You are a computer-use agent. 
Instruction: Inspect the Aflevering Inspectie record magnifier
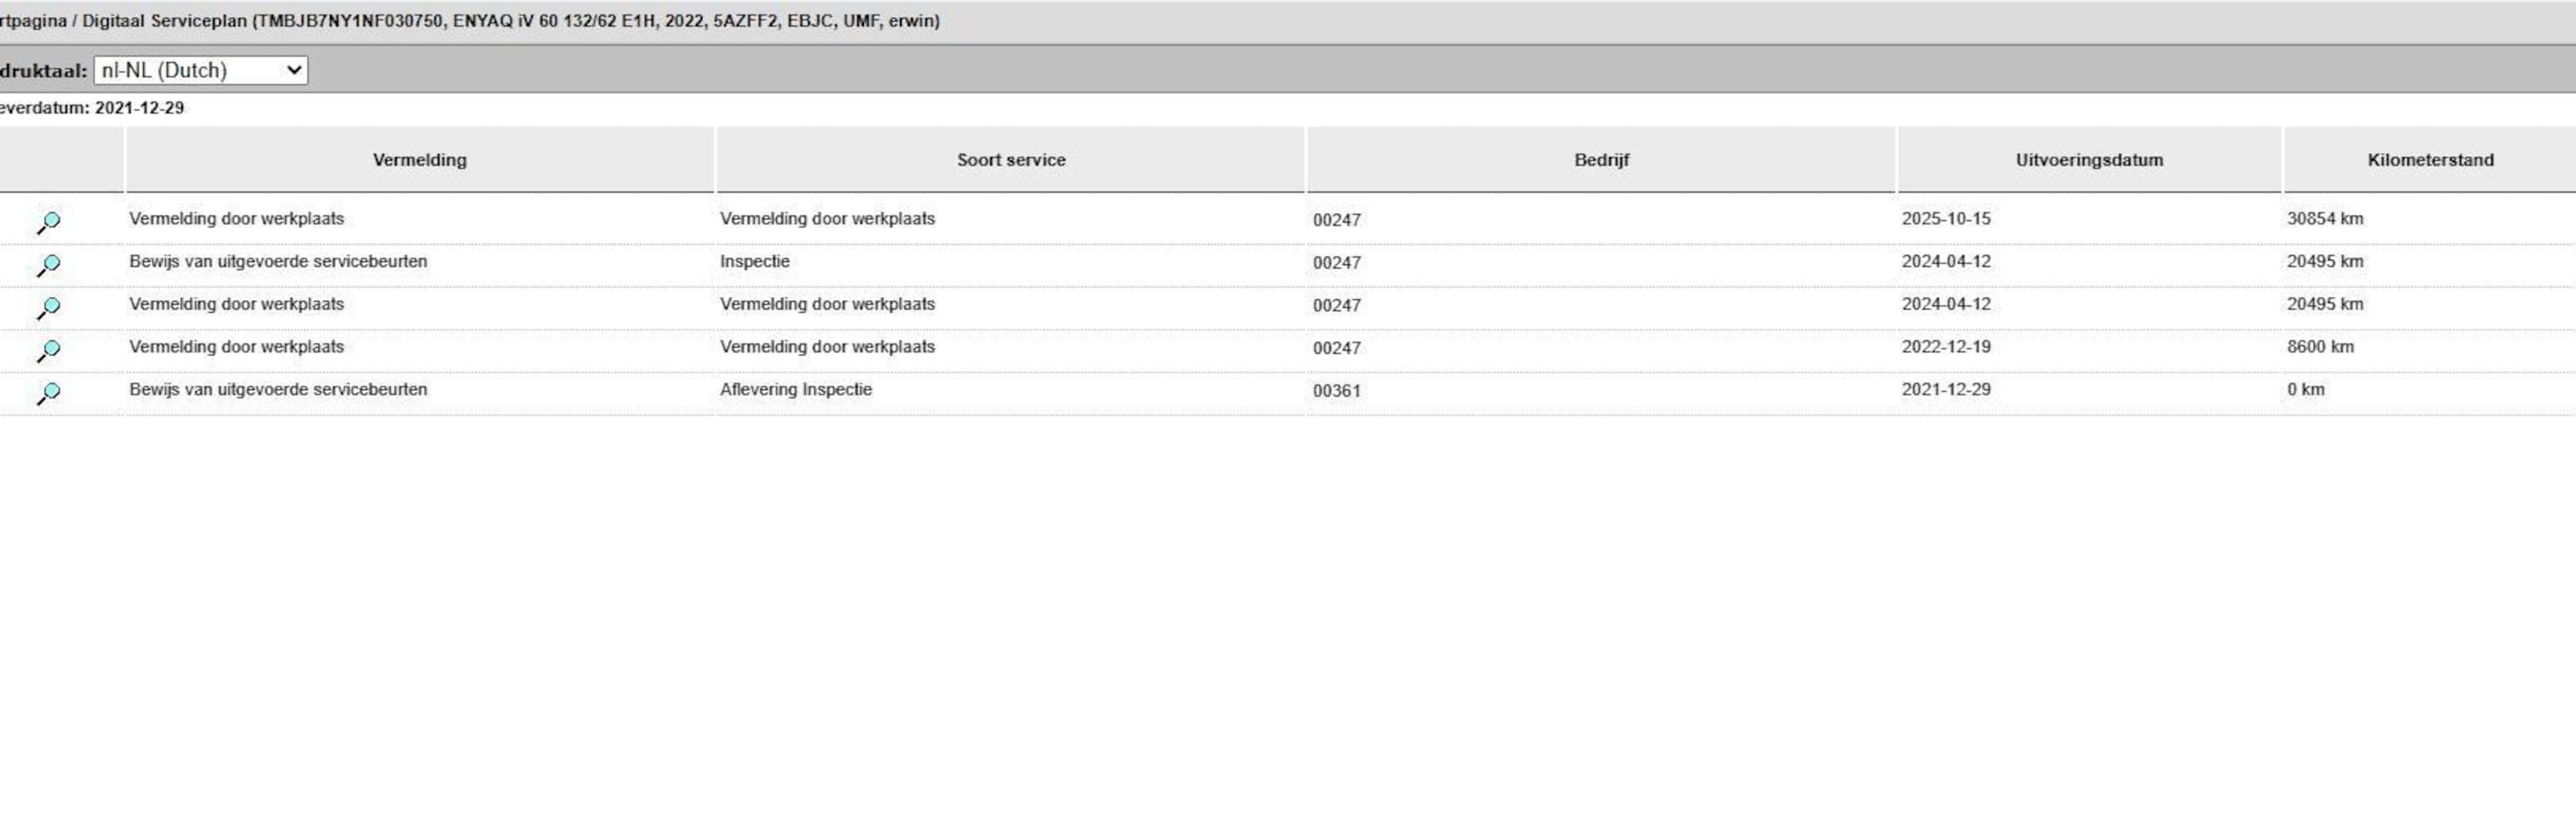[x=48, y=394]
